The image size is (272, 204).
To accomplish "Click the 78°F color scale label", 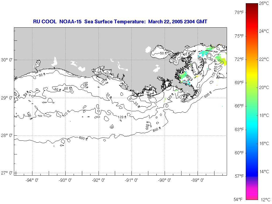I will click(x=239, y=13).
